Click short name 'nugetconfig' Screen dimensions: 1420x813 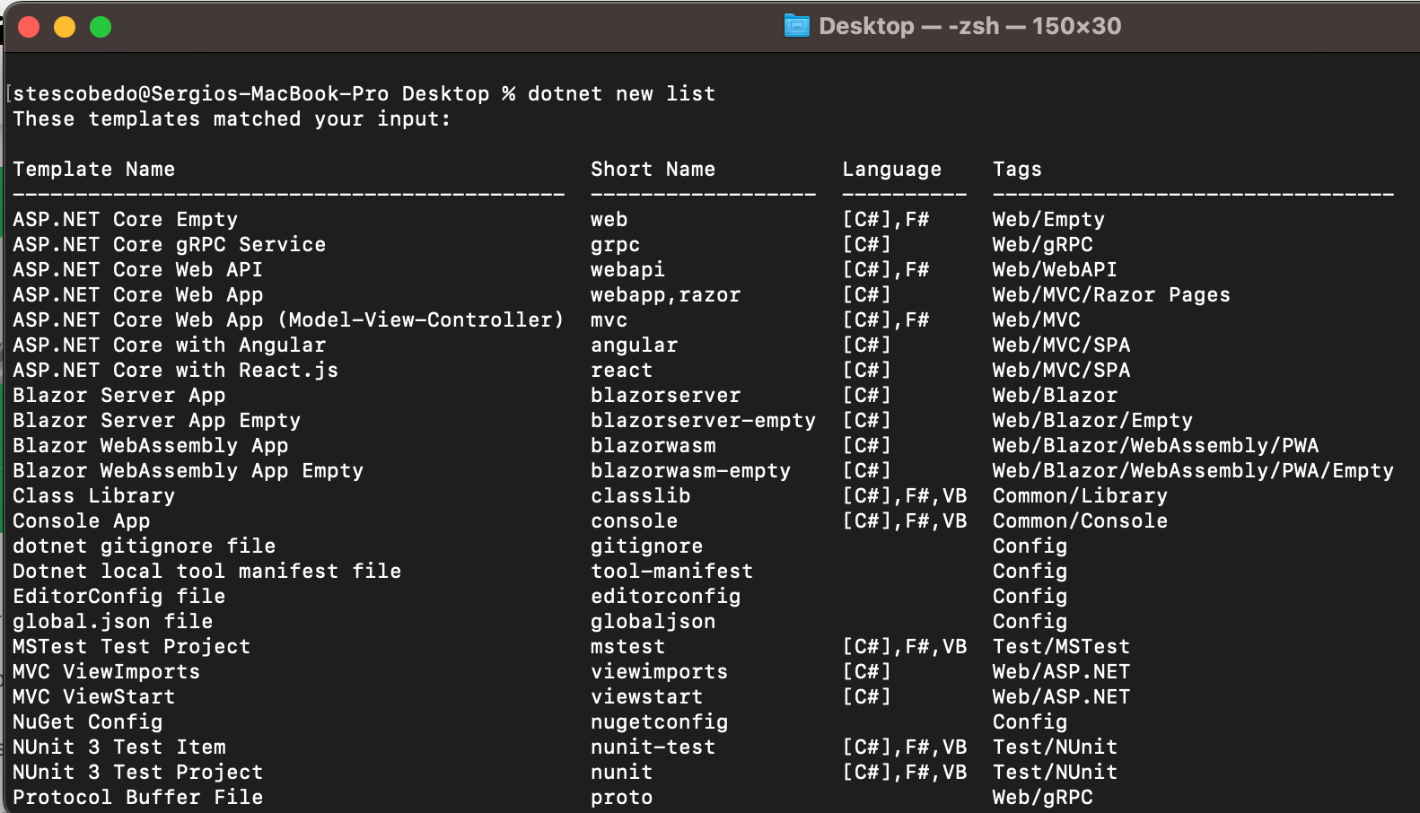[x=659, y=722]
